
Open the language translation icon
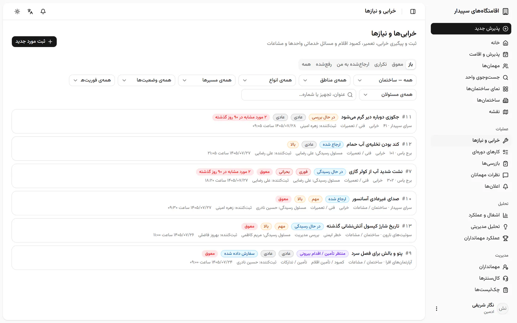(30, 11)
